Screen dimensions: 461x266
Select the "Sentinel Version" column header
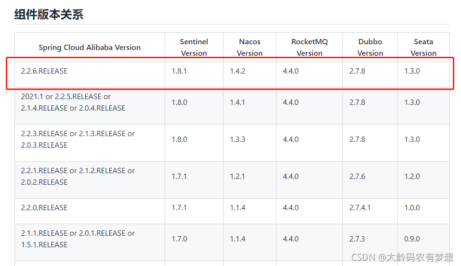[194, 47]
